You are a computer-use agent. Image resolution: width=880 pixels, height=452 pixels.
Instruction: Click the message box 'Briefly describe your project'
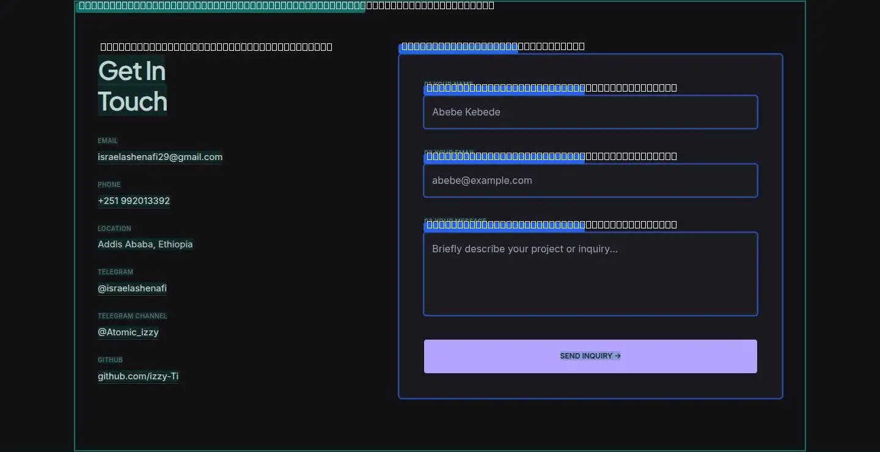[590, 274]
